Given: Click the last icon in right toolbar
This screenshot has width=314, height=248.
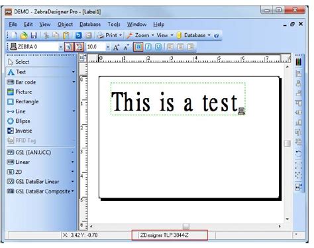Looking at the screenshot, I should [x=298, y=187].
